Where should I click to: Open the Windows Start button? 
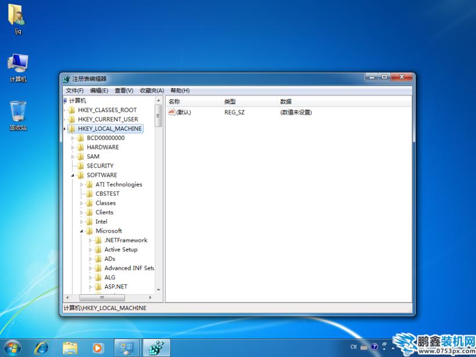[12, 348]
